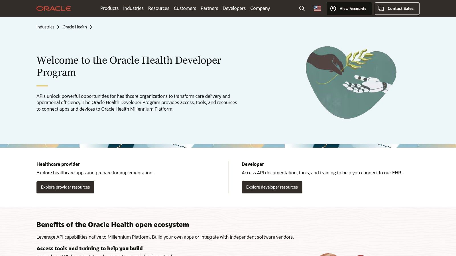Click the Developer section heading
The image size is (456, 256).
coord(253,164)
